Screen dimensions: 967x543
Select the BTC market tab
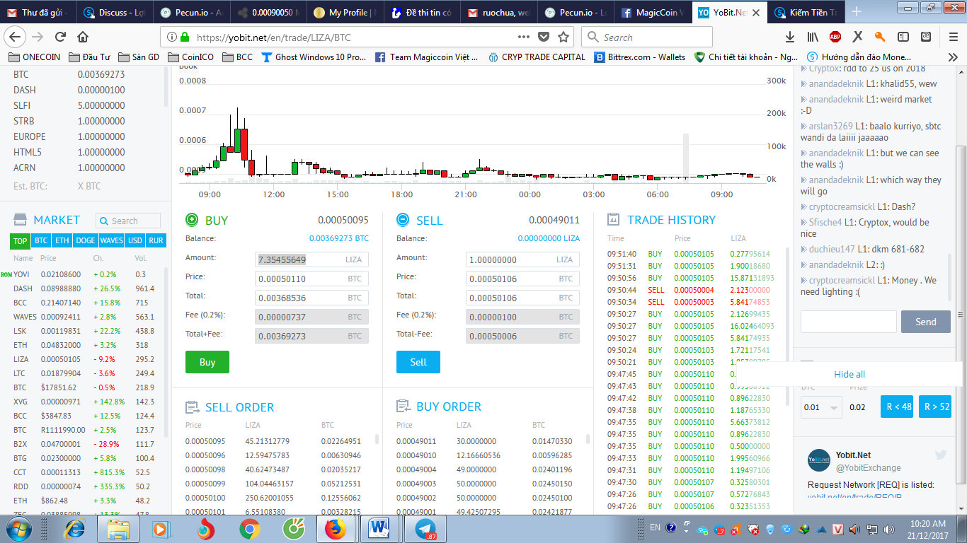tap(41, 240)
